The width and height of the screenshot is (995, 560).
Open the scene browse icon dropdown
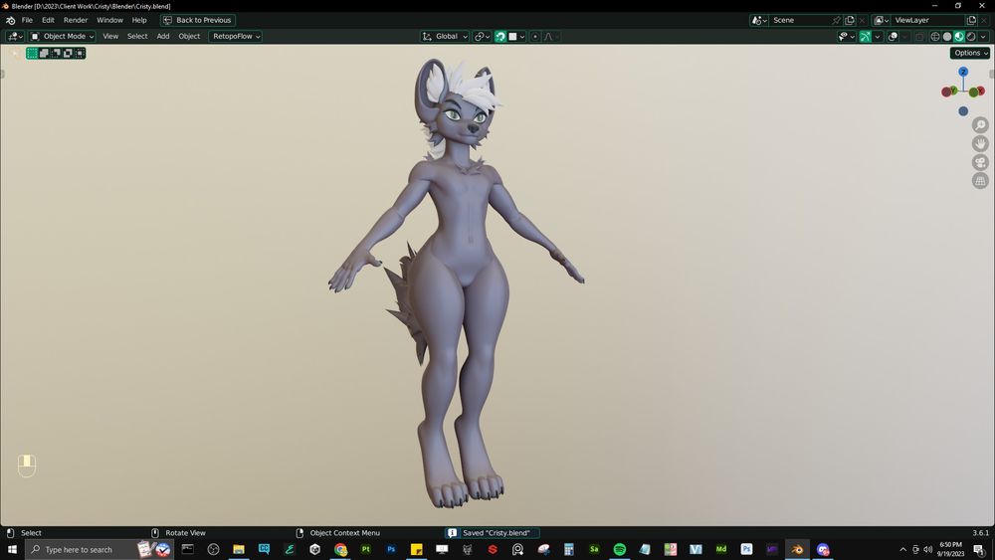click(759, 20)
